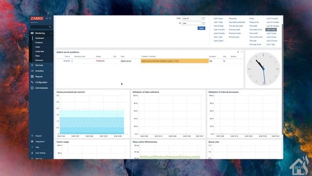Select Today time range
Image resolution: width=312 pixels, height=176 pixels.
252,19
